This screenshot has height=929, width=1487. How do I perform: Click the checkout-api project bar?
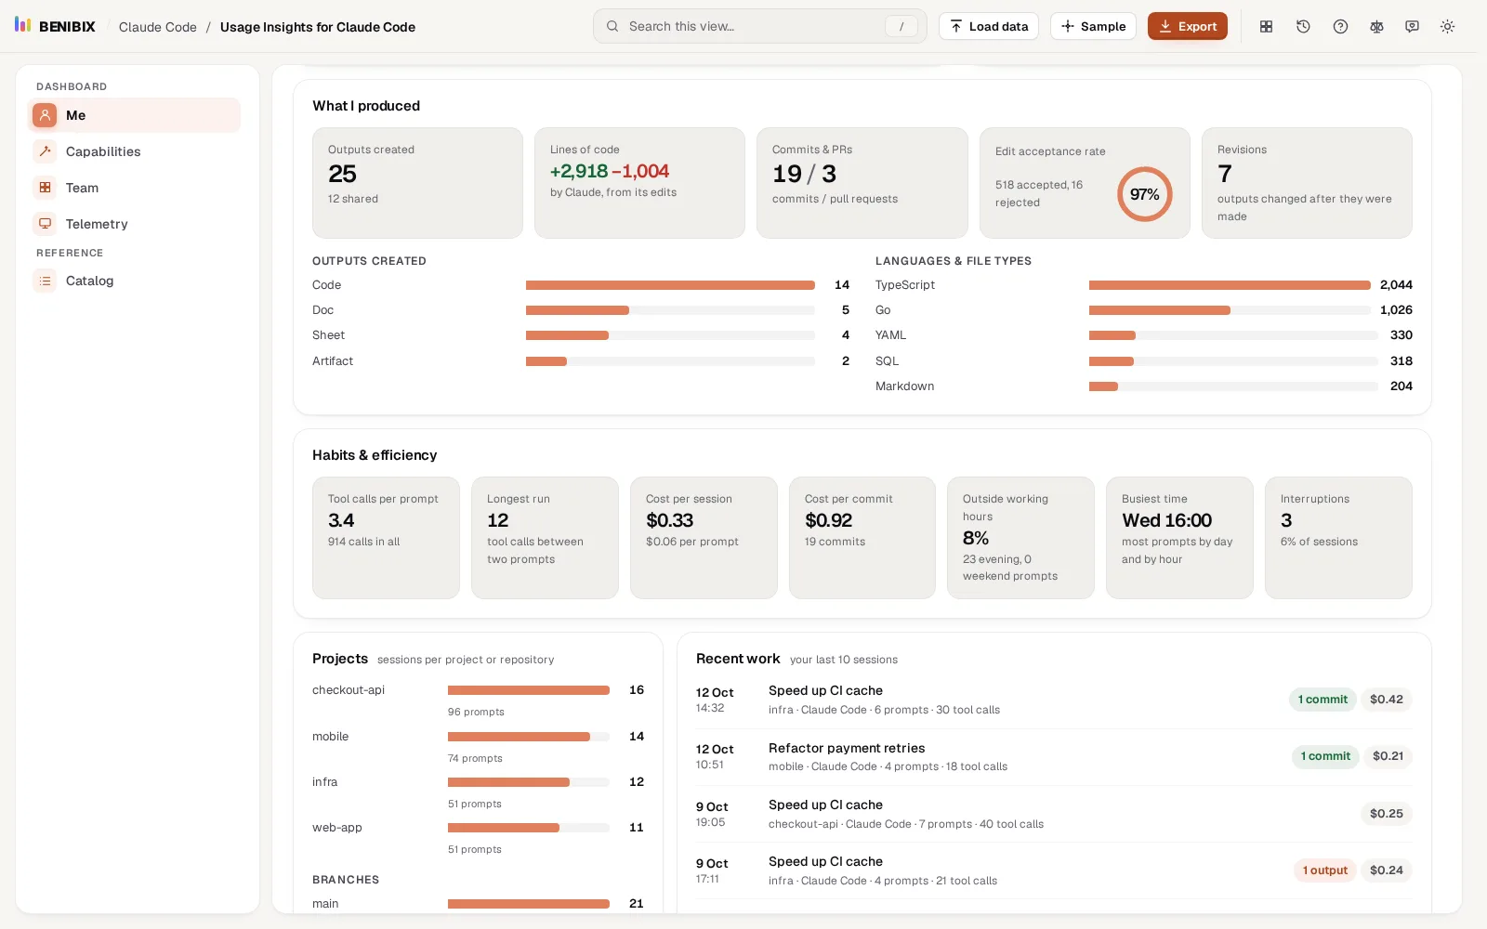tap(529, 690)
